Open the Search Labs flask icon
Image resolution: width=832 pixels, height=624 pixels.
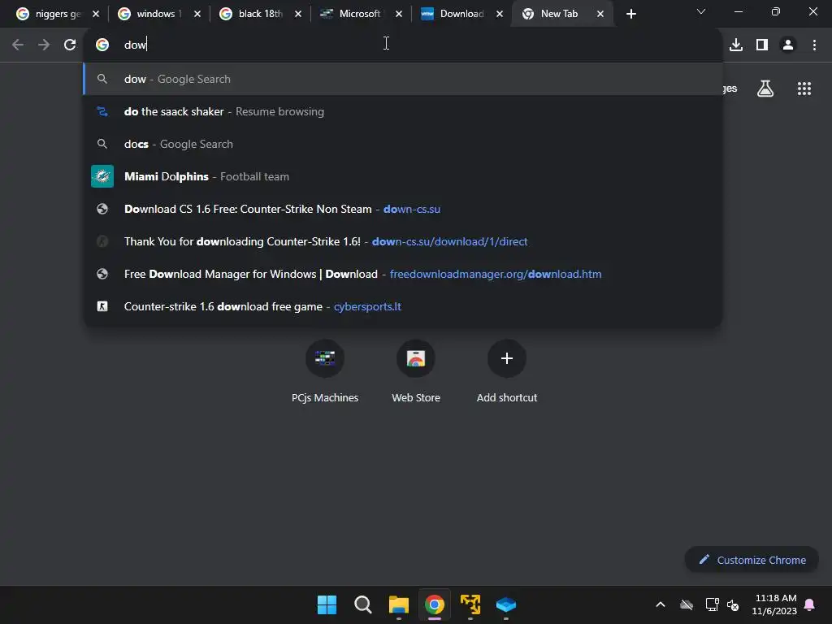765,89
